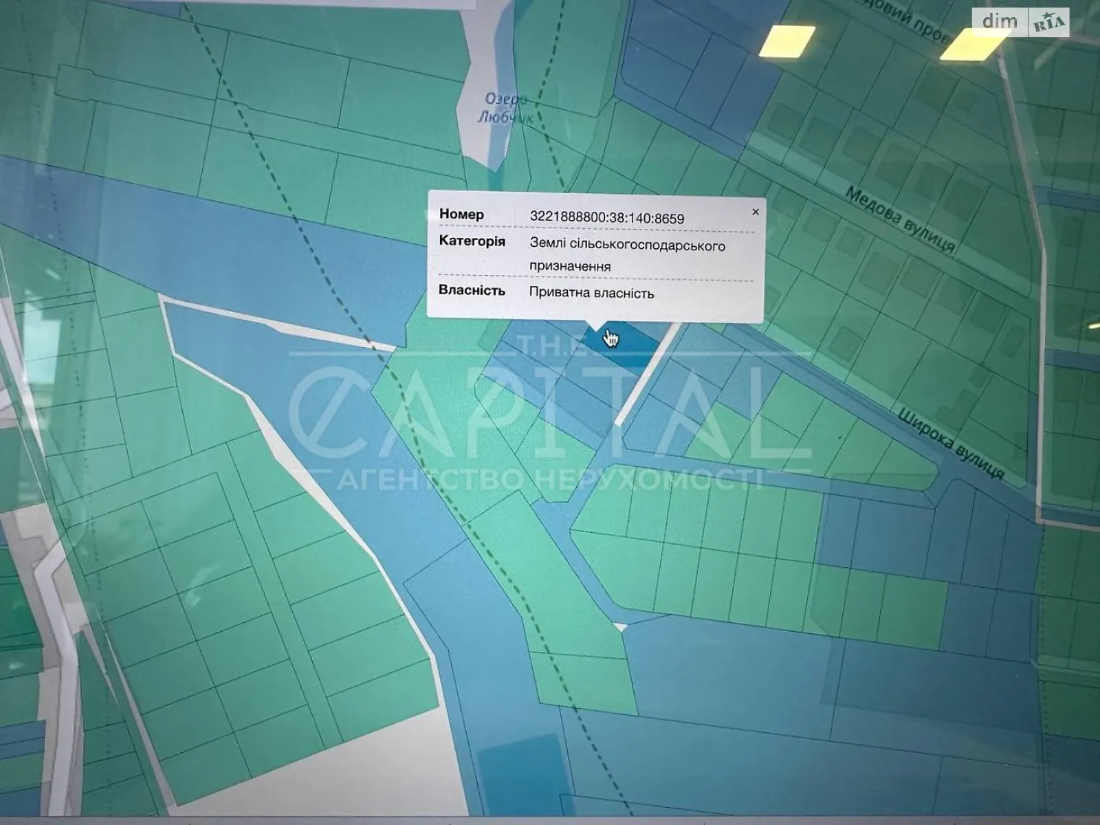
Task: Click the 'Медова вулиця' street label
Action: click(900, 220)
